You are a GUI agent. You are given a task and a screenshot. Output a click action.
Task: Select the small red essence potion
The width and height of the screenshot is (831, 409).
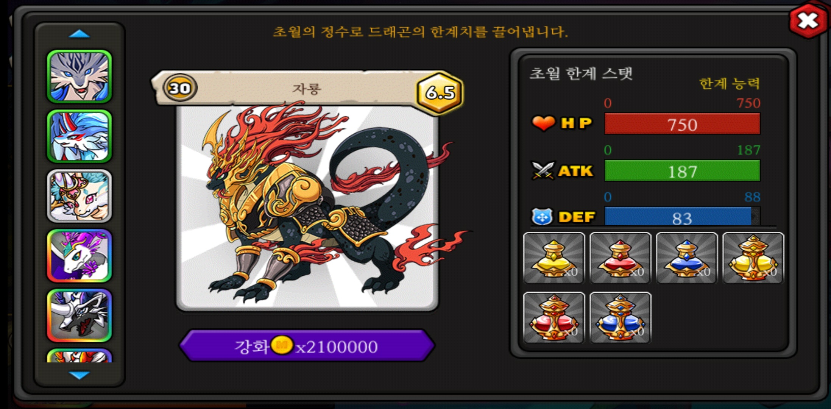pyautogui.click(x=620, y=258)
